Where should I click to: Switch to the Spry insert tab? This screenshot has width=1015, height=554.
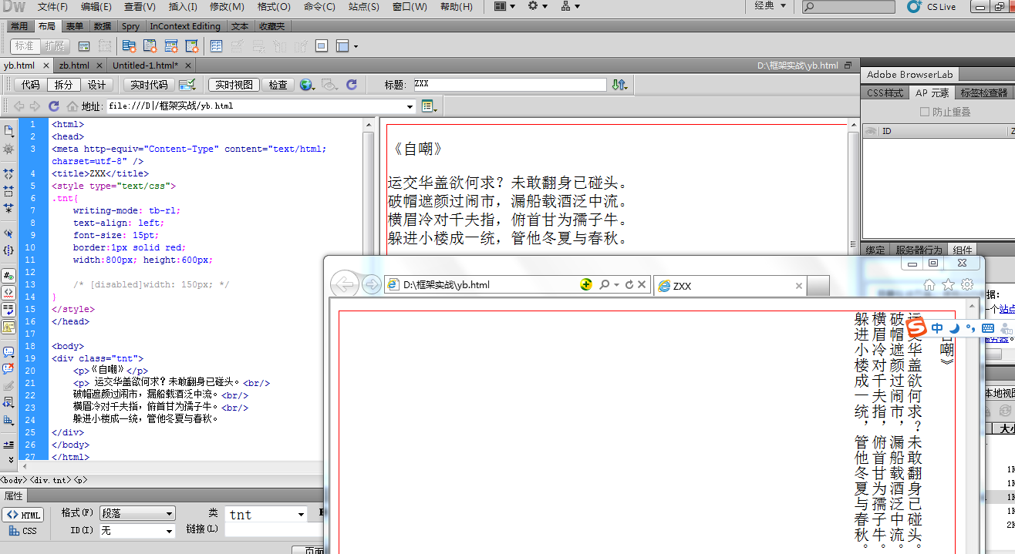point(131,26)
